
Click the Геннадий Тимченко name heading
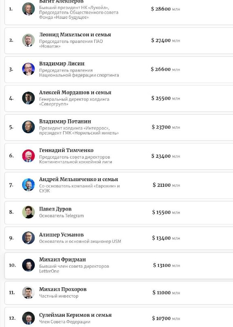pos(66,150)
